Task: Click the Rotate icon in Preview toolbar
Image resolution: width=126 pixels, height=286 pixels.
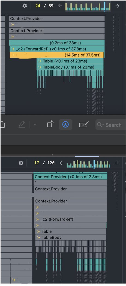Action: click(50, 124)
